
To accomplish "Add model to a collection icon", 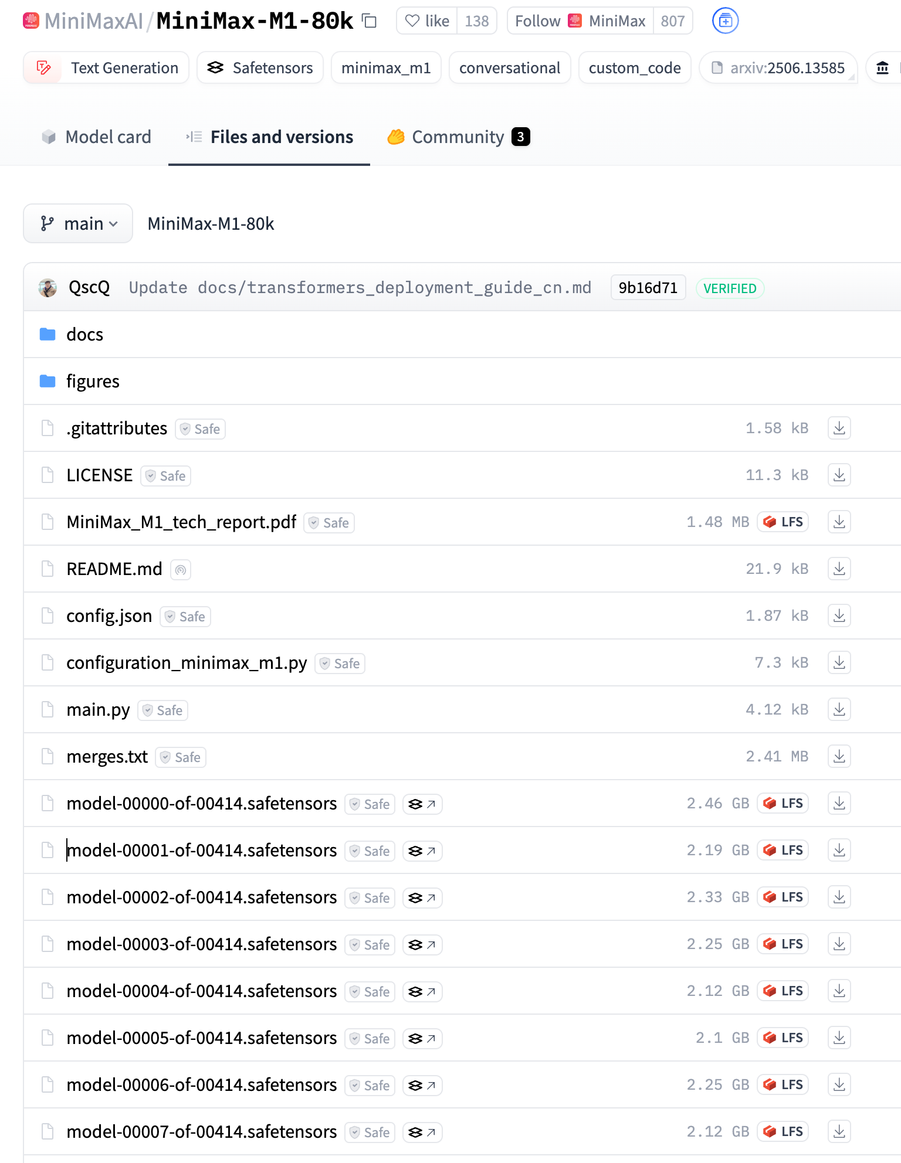I will coord(726,21).
